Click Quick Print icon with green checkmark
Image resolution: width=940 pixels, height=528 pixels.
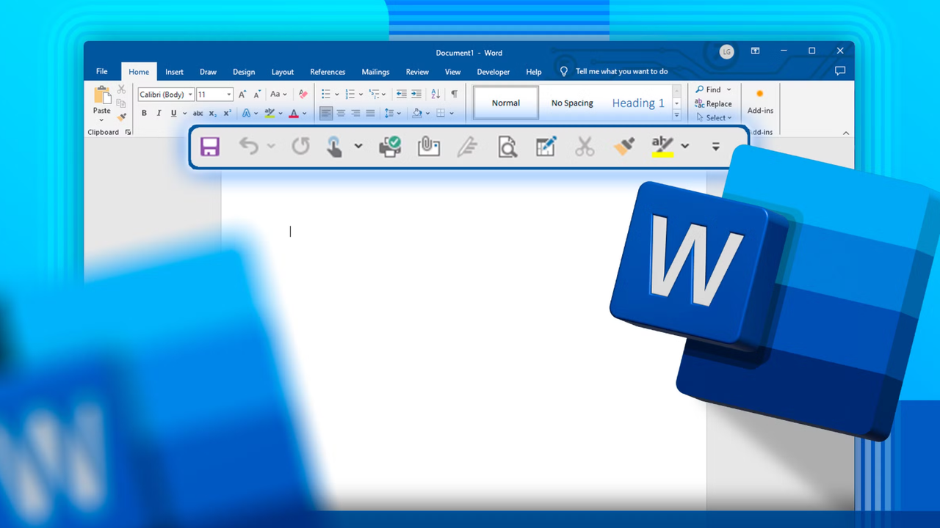coord(390,146)
